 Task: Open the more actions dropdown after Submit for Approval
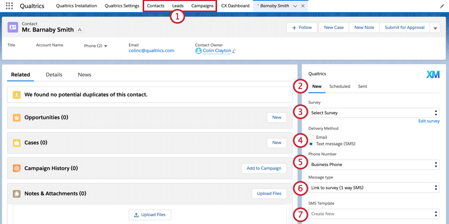coord(435,28)
